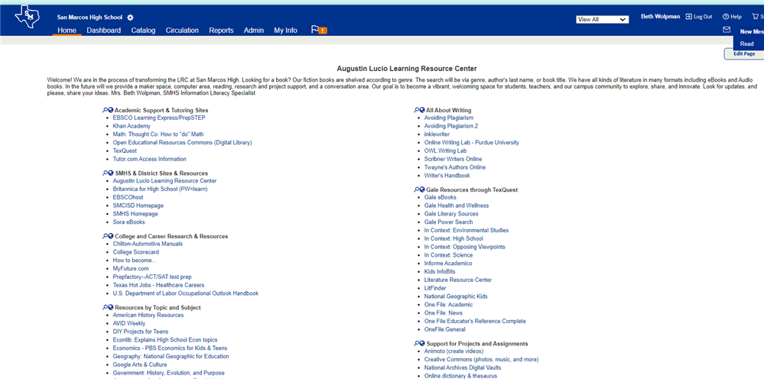This screenshot has height=379, width=764.
Task: Switch to the Circulation tab
Action: pos(182,31)
